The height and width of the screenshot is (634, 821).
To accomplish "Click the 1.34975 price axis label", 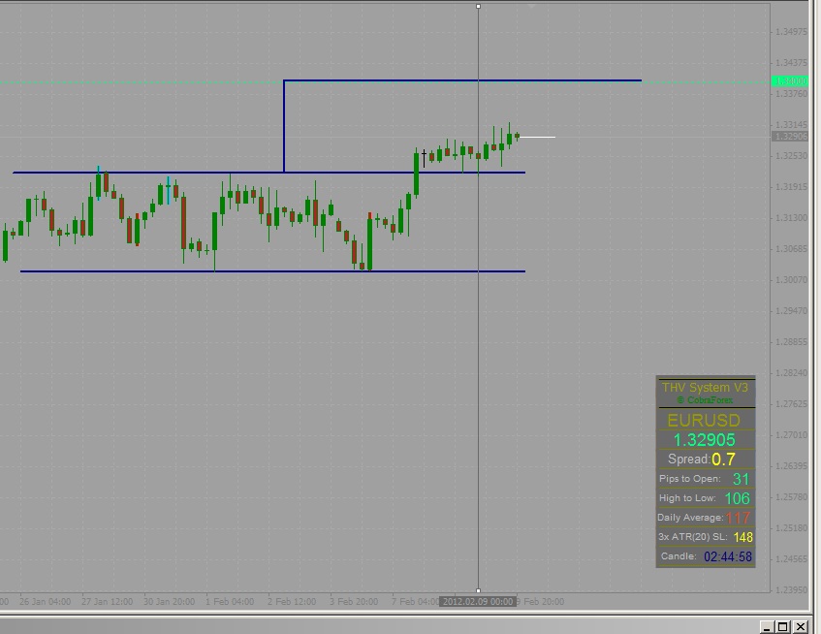I will click(791, 32).
